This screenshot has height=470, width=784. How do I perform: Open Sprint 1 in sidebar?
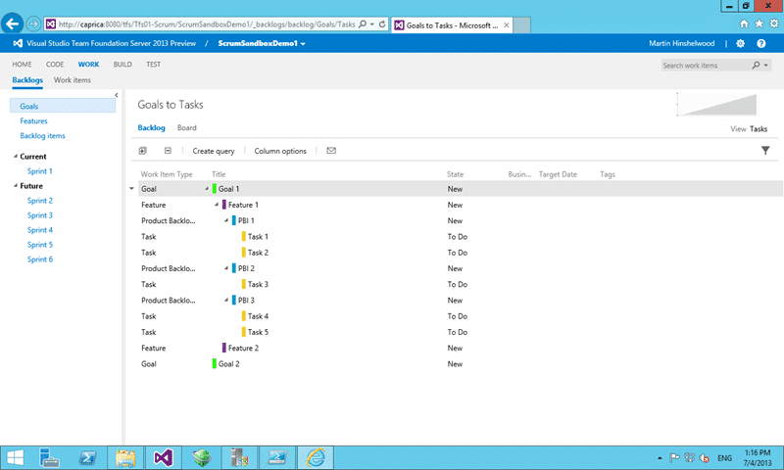[40, 171]
